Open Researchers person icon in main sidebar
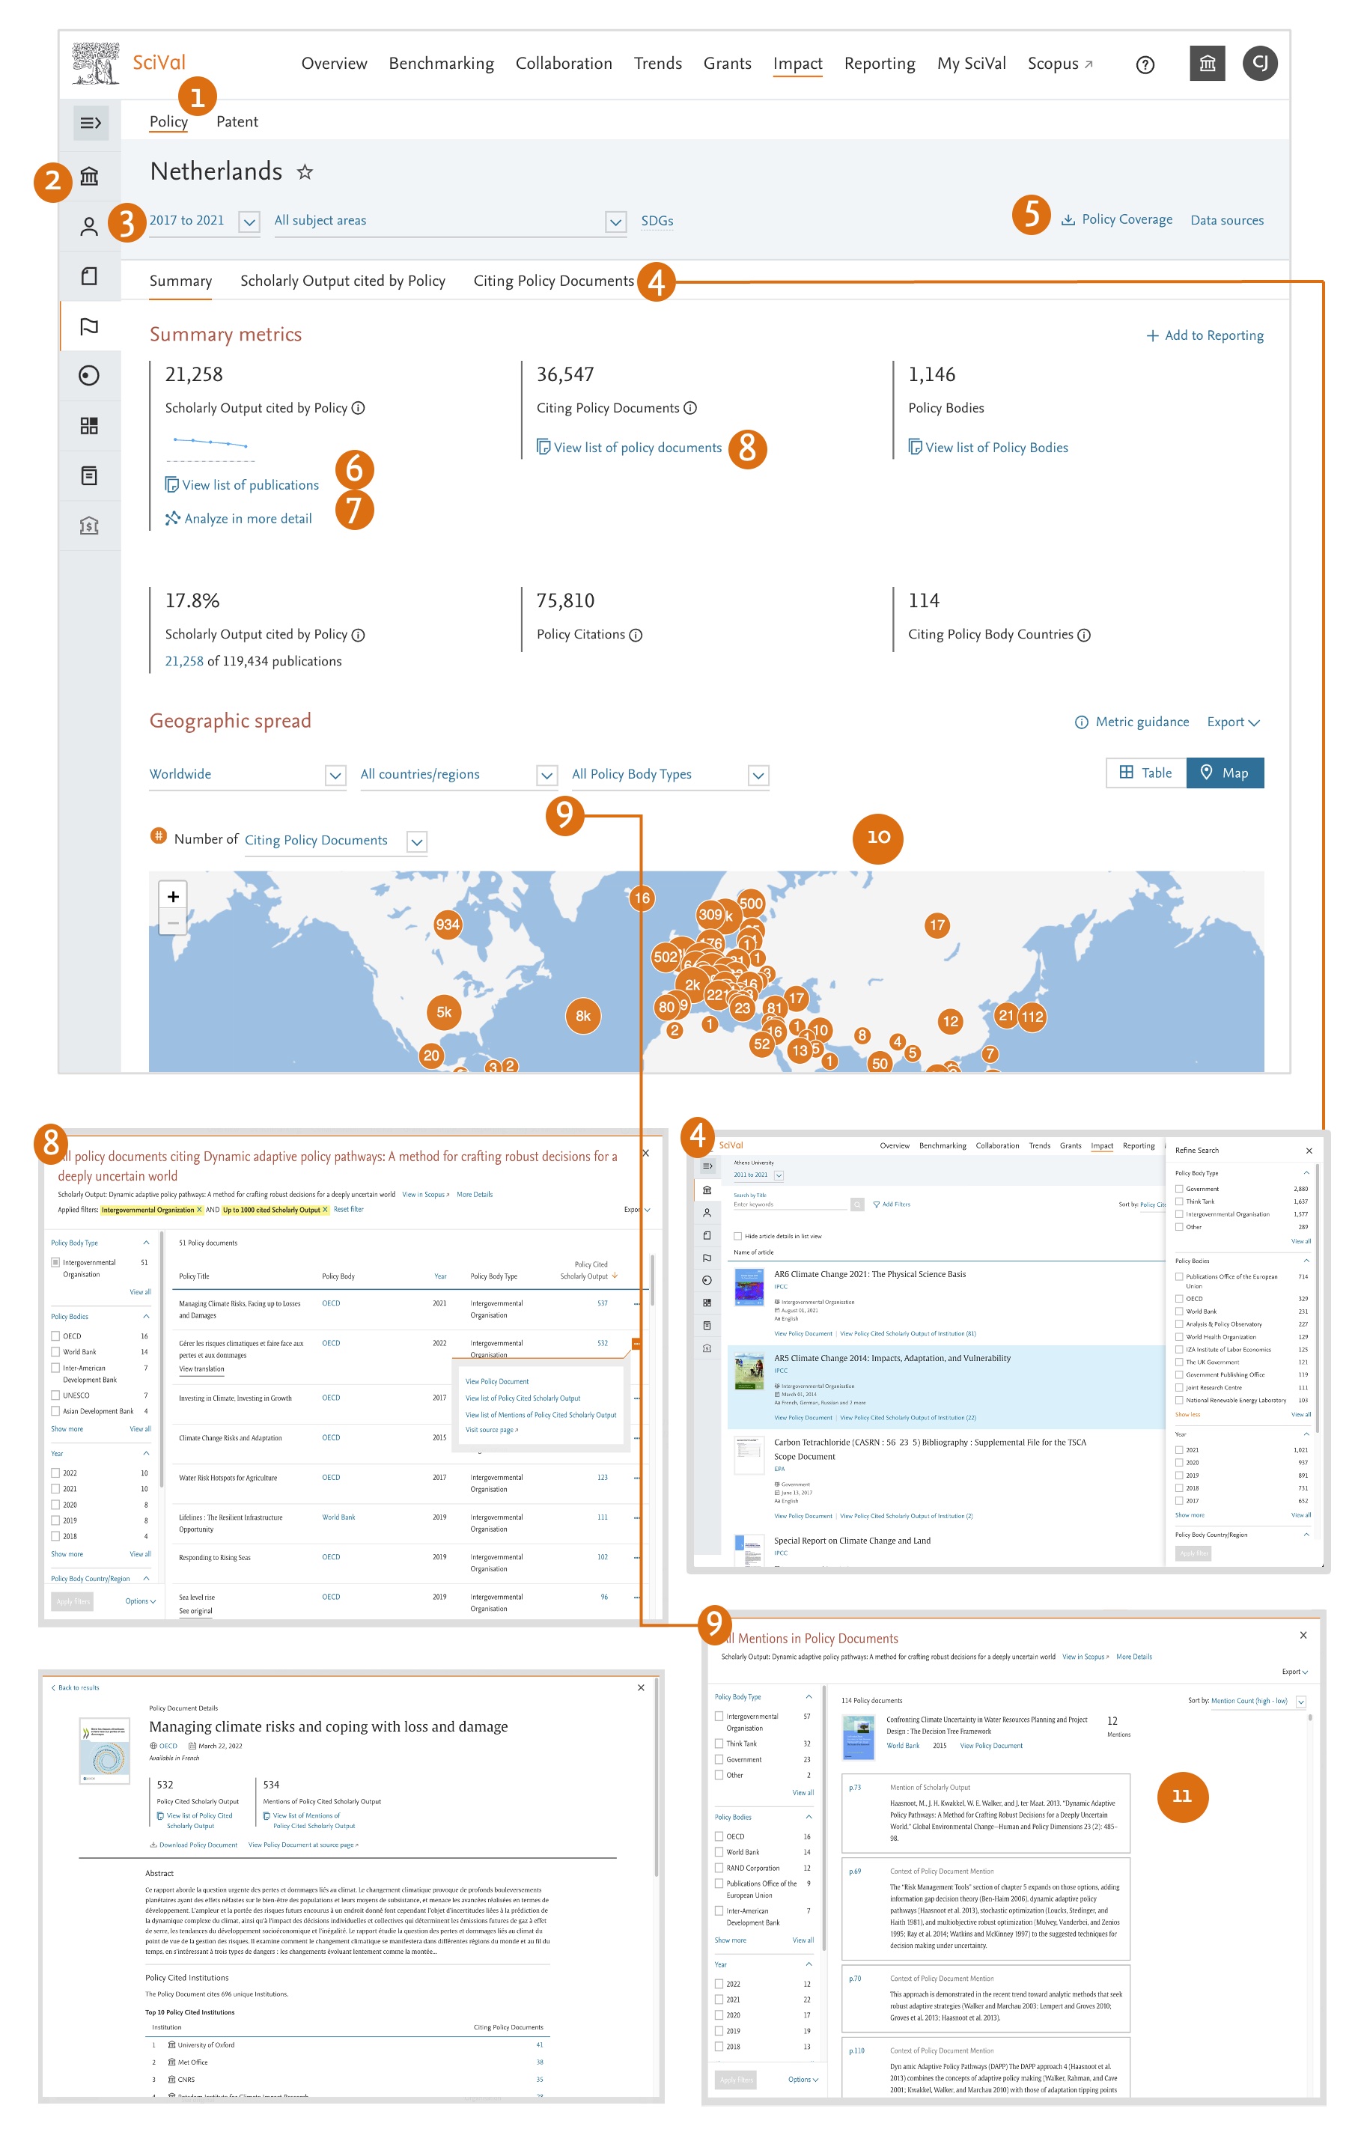This screenshot has height=2153, width=1361. coord(89,227)
